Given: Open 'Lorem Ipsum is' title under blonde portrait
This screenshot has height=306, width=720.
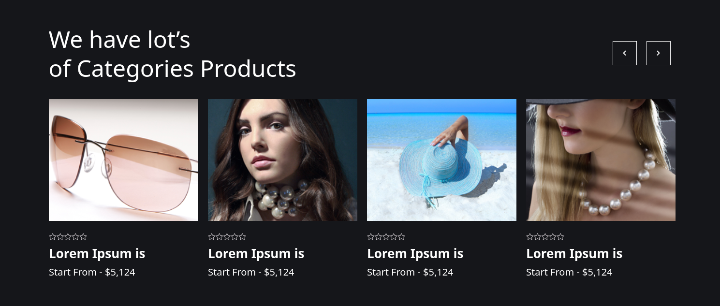Looking at the screenshot, I should 574,254.
